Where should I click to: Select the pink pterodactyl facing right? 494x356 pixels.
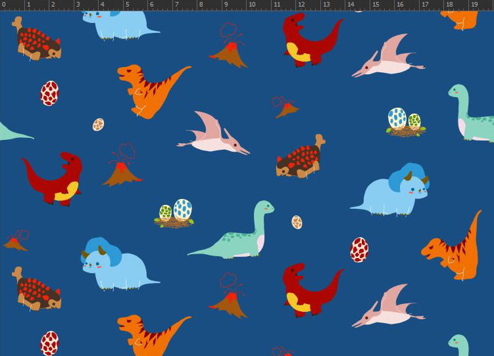click(x=213, y=133)
